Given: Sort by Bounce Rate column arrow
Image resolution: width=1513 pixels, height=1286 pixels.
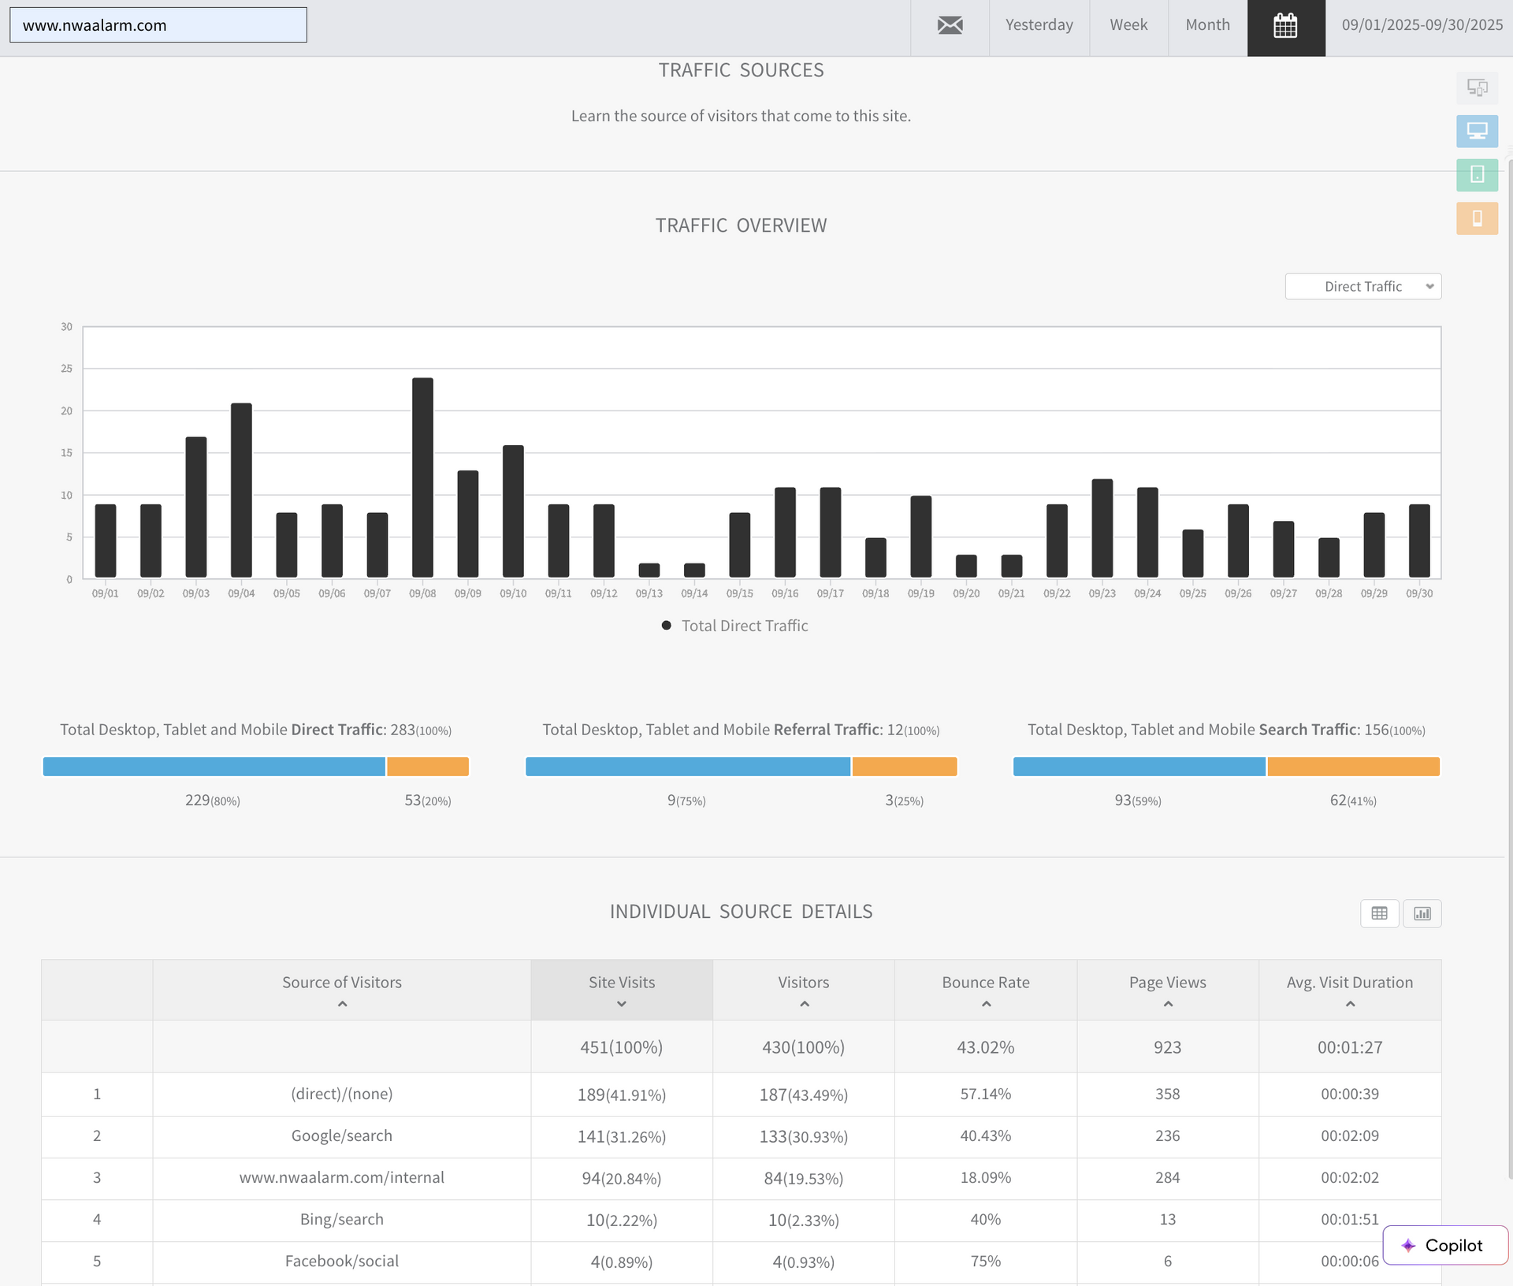Looking at the screenshot, I should (x=985, y=1004).
